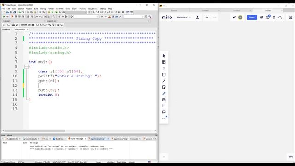Click the Build and run icon
The image size is (295, 166).
click(56, 12)
